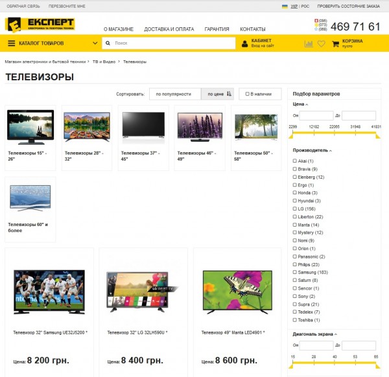Focus the Поиск search field
389x377 pixels.
coord(169,43)
